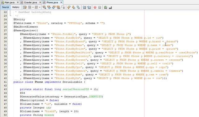Viewport: 199px width, 117px height.
Task: Click the "Phone.findByBrand" string
Action: coord(70,41)
